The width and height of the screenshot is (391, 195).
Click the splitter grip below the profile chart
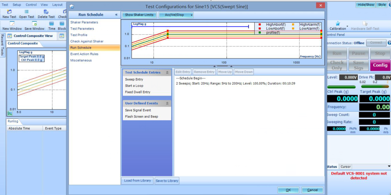223,66
